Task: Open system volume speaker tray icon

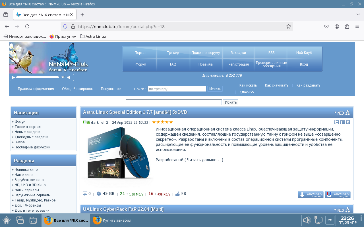Action: click(307, 220)
